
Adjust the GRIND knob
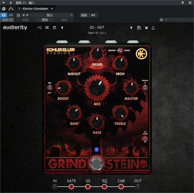(97, 53)
